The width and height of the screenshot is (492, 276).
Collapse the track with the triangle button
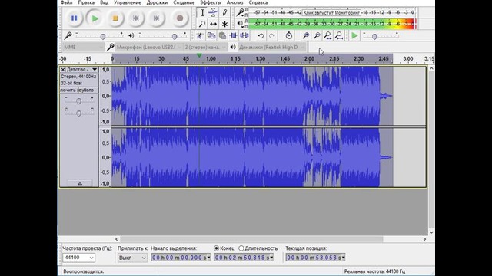[x=80, y=183]
